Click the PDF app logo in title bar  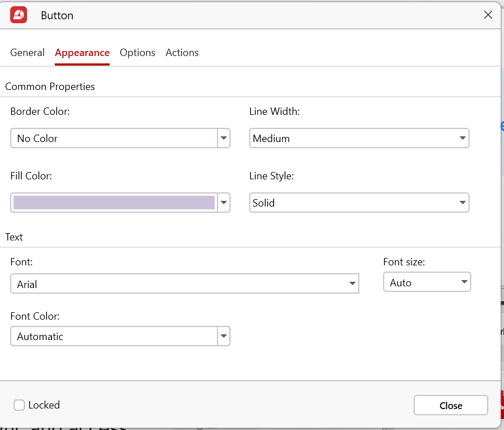tap(19, 15)
